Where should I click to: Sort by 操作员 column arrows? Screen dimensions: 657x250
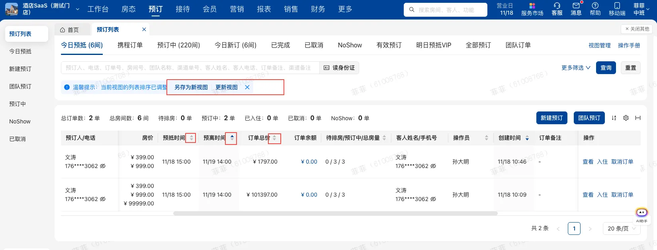tap(487, 138)
